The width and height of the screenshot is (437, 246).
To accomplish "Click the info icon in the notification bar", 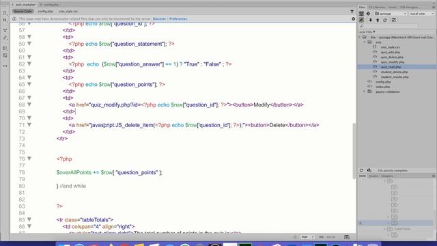I will point(14,19).
